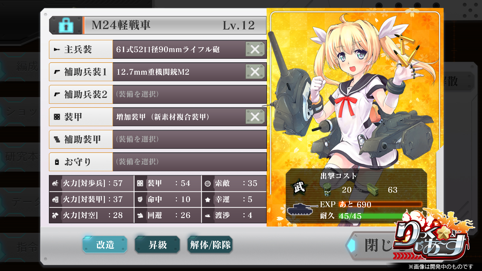Select equipment for 補助装甲 slot
This screenshot has height=271, width=482.
coord(189,139)
